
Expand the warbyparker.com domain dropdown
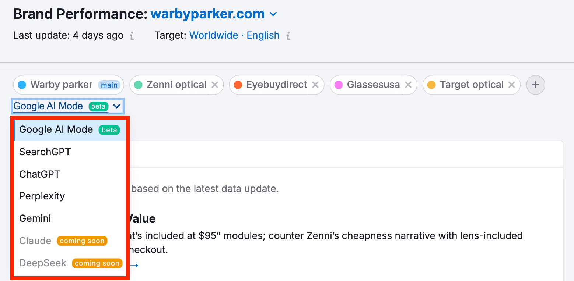(x=273, y=14)
